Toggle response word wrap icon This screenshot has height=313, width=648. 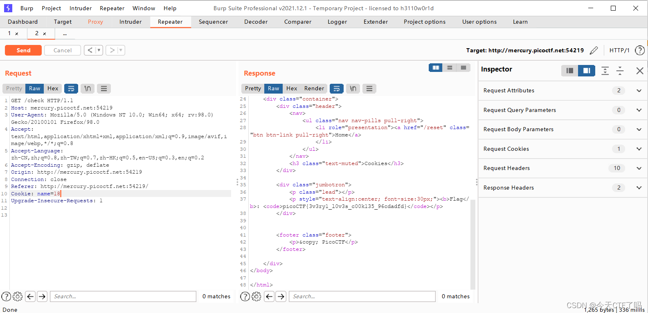336,88
